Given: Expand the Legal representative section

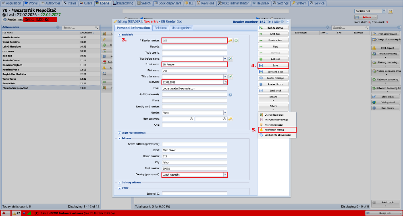Looking at the screenshot, I should coord(119,133).
